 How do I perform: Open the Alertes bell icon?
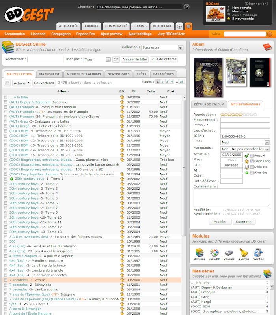(244, 253)
